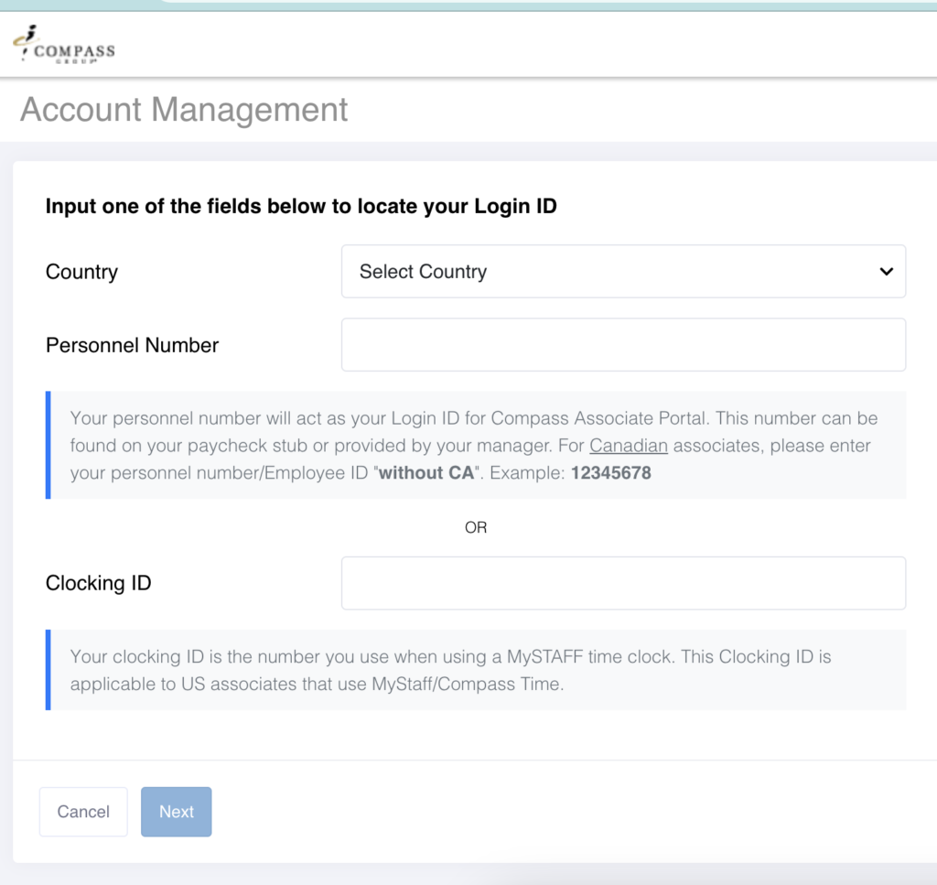
Task: Follow the underlined Canadian link
Action: tap(628, 447)
